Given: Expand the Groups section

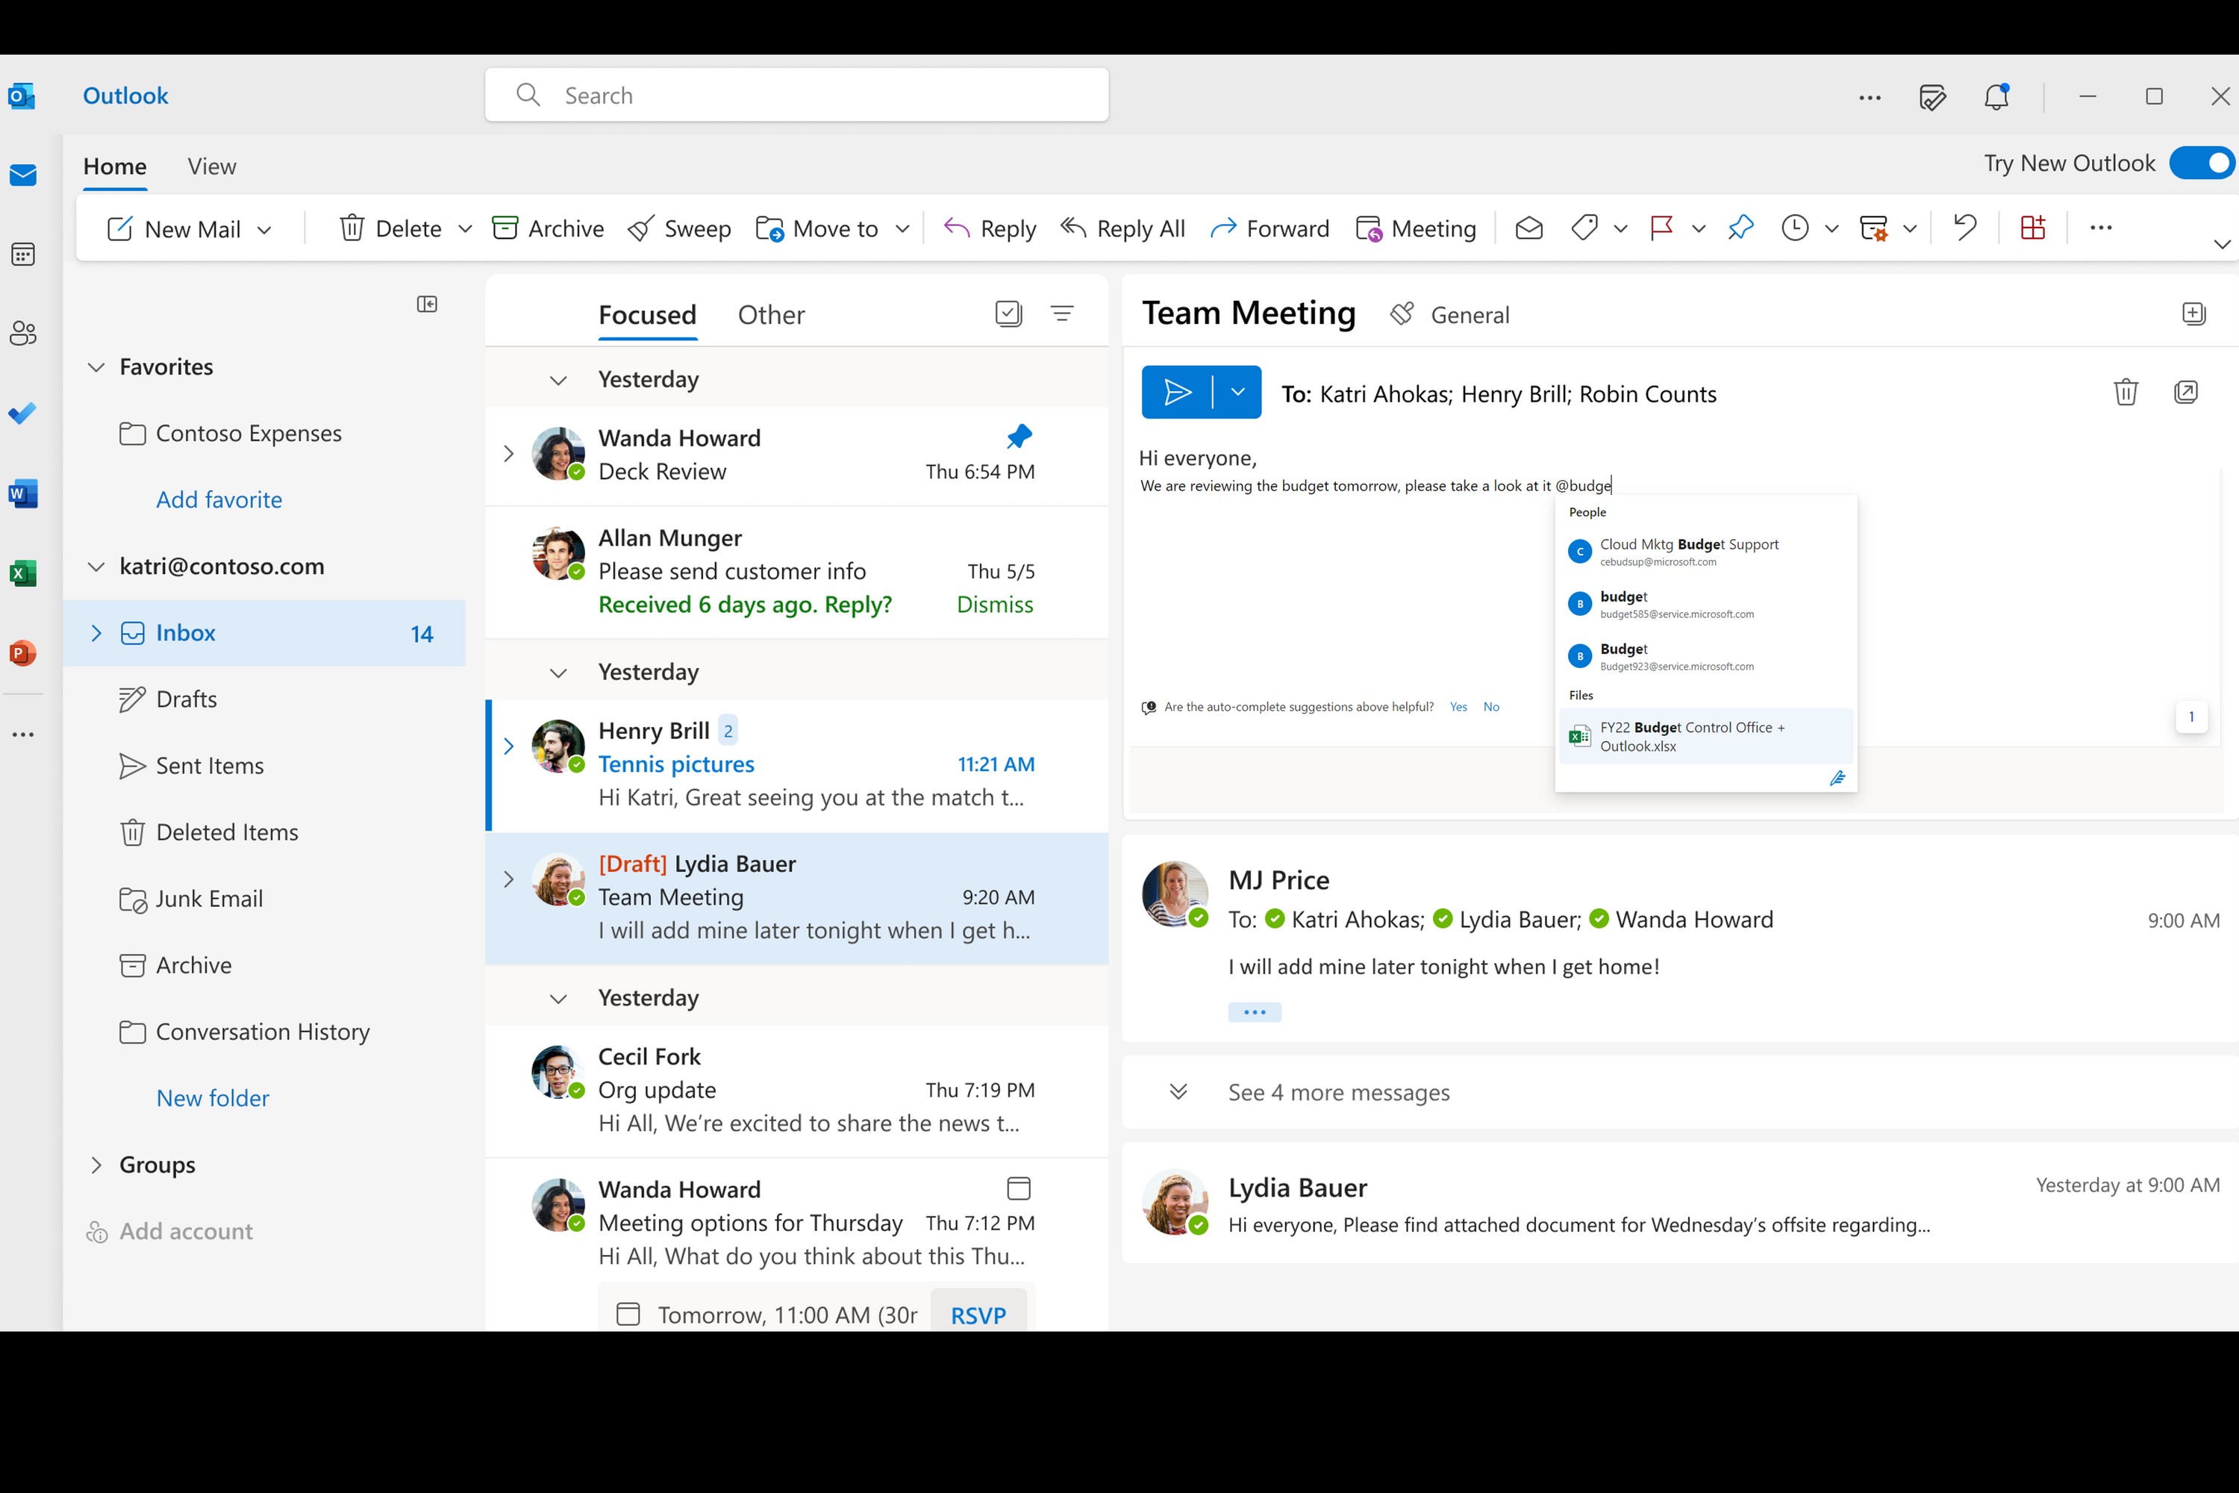Looking at the screenshot, I should click(96, 1165).
